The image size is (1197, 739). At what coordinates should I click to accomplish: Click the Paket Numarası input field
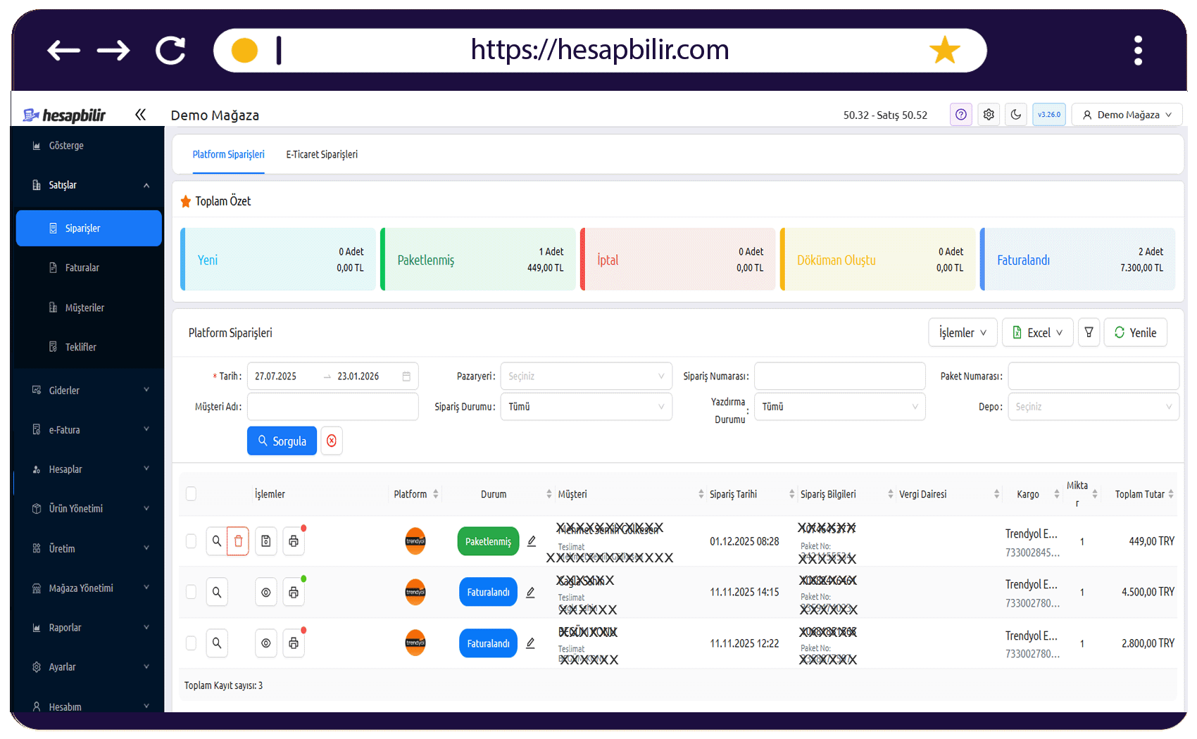(1093, 376)
